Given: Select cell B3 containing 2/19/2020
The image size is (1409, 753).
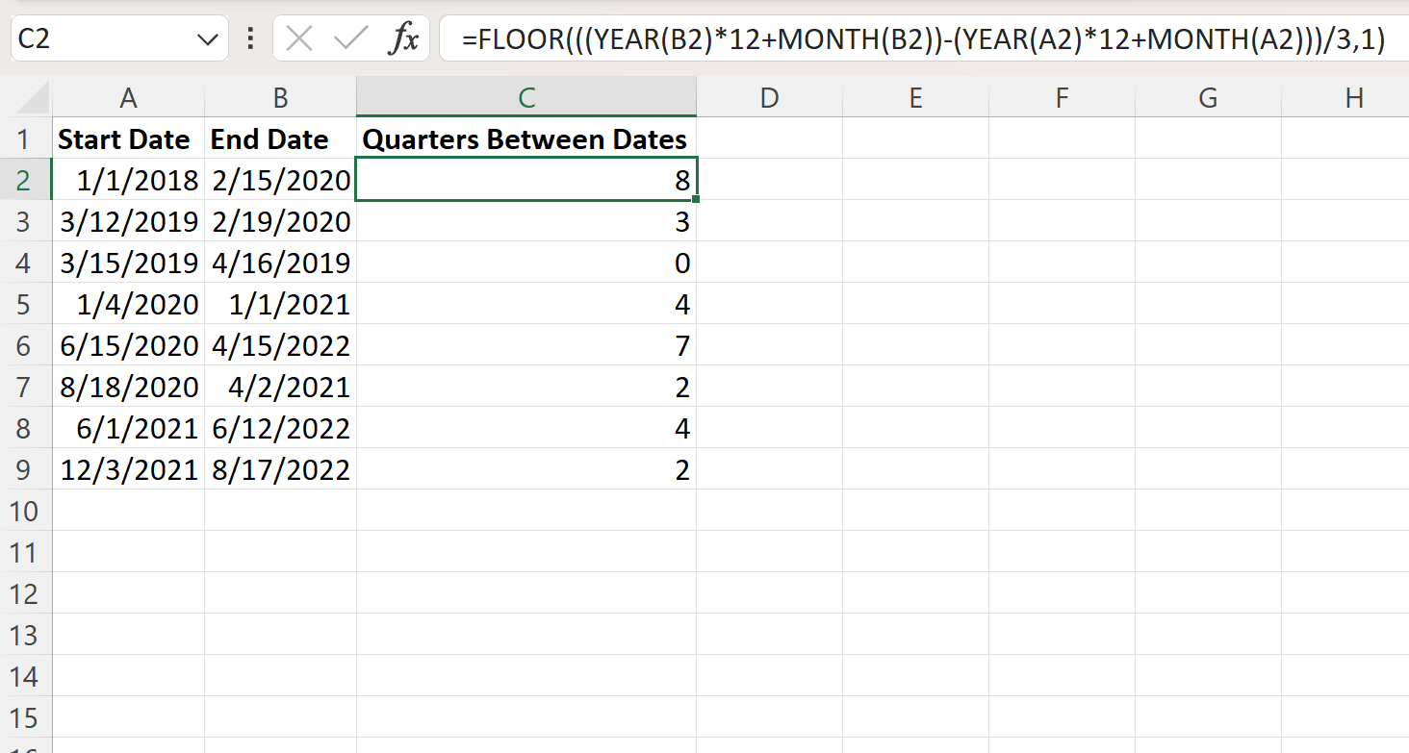Looking at the screenshot, I should [280, 221].
